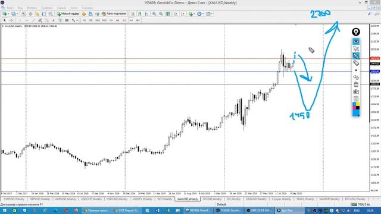Switch timeframe to D1
The width and height of the screenshot is (381, 214).
[x=124, y=20]
